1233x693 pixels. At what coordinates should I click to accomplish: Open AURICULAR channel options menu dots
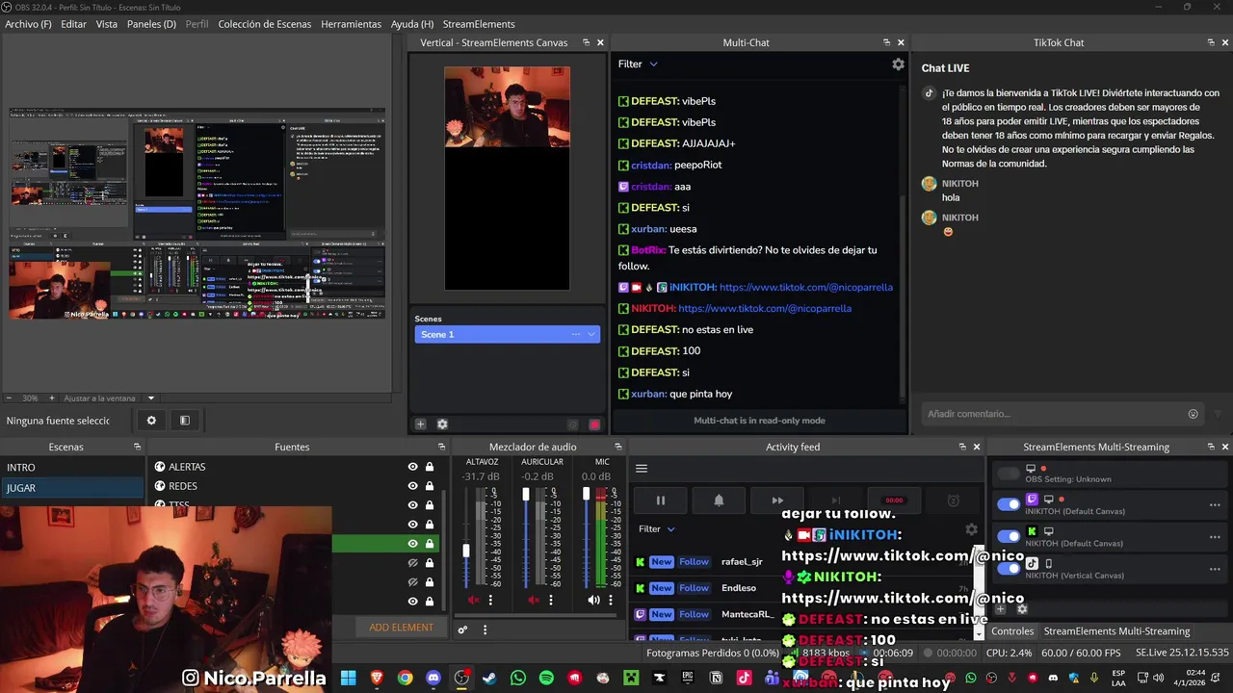pos(550,600)
